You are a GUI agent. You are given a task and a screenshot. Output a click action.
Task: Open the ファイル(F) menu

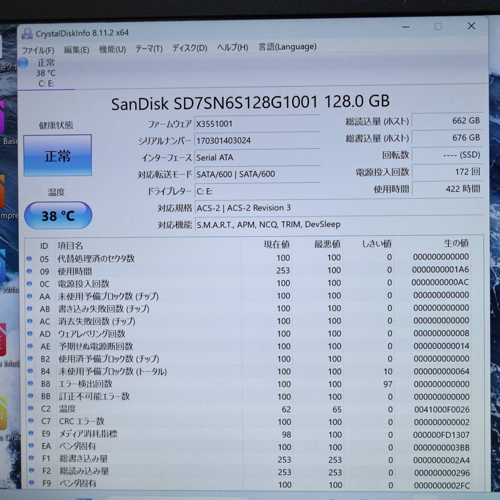click(38, 50)
